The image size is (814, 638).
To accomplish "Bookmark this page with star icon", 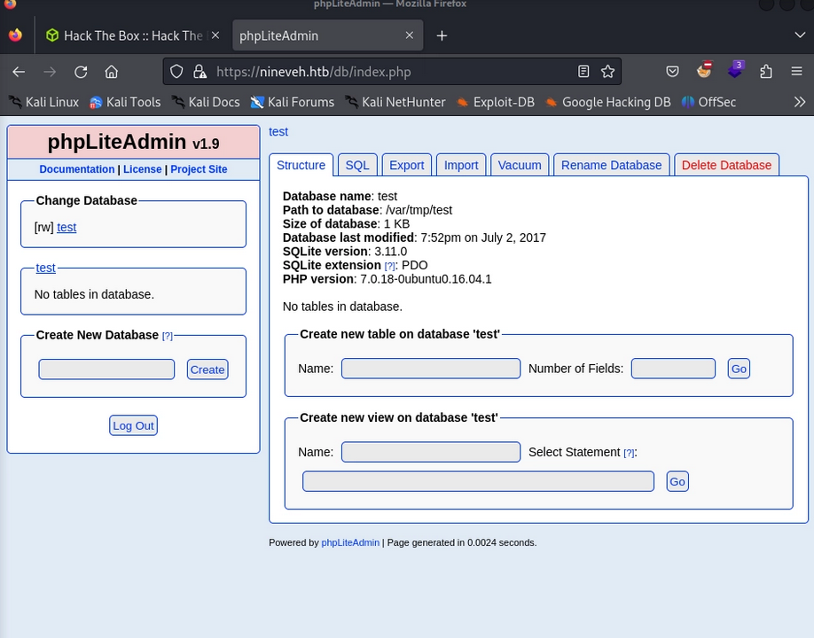I will [607, 72].
